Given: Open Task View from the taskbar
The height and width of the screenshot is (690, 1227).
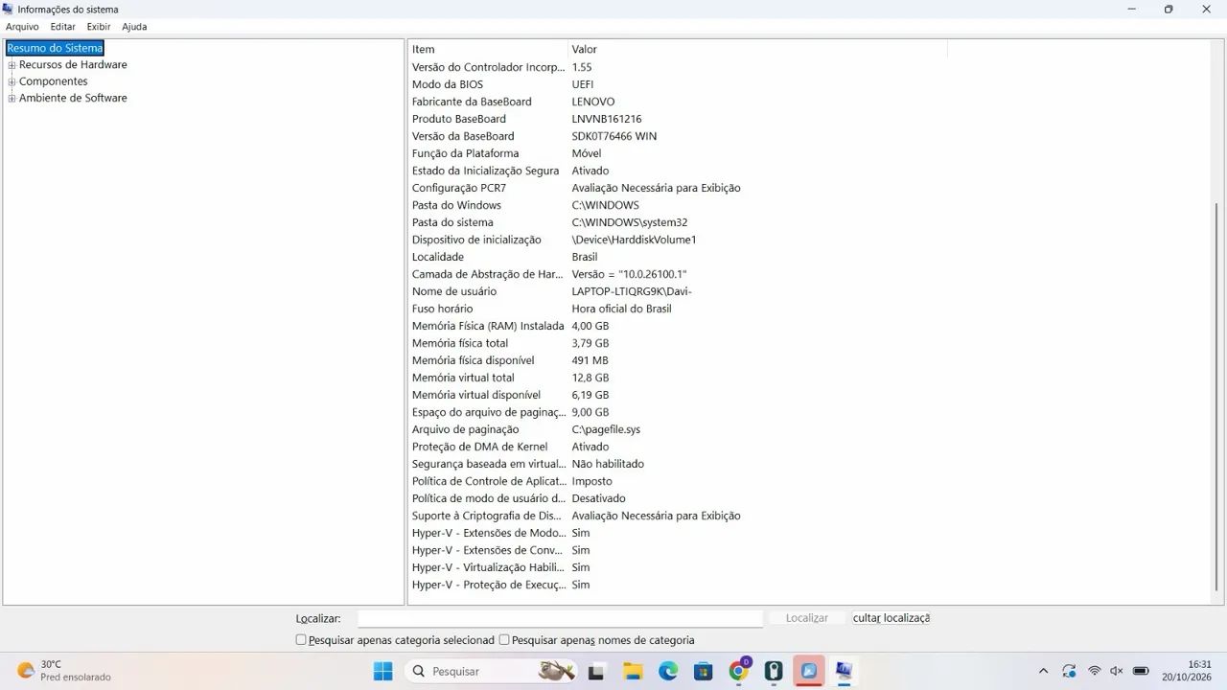Looking at the screenshot, I should point(596,671).
